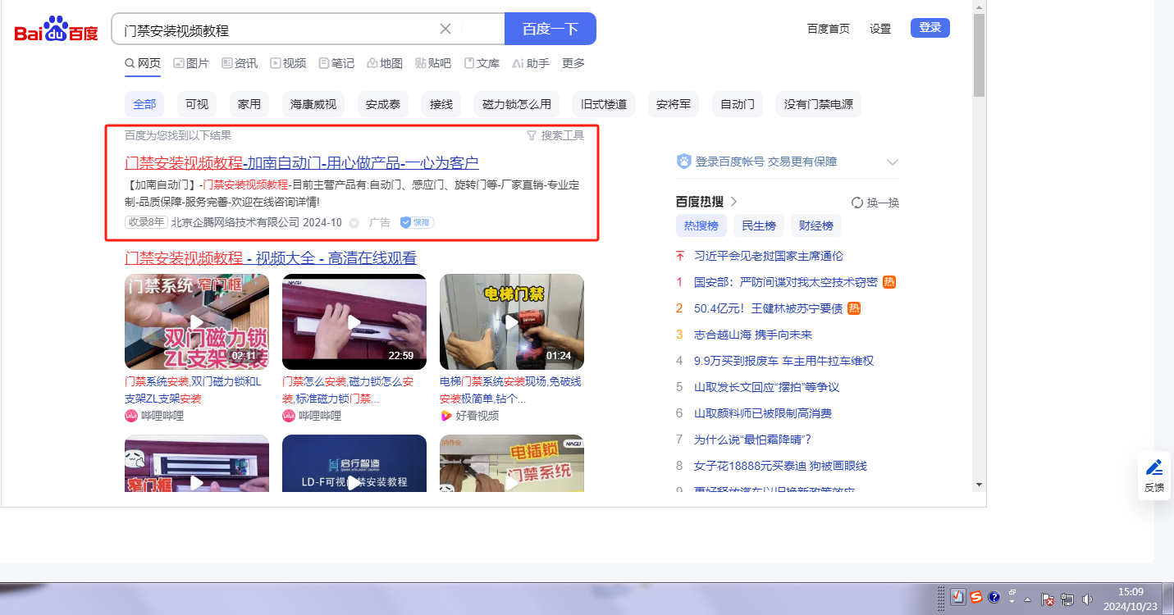
Task: Select the 海康威视 filter chip
Action: click(313, 104)
